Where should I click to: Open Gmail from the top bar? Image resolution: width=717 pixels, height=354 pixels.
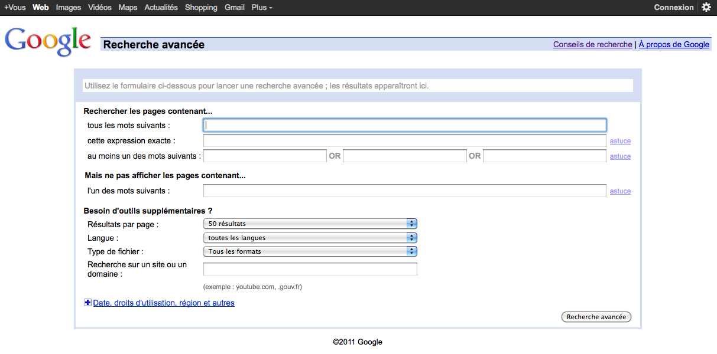click(x=235, y=8)
